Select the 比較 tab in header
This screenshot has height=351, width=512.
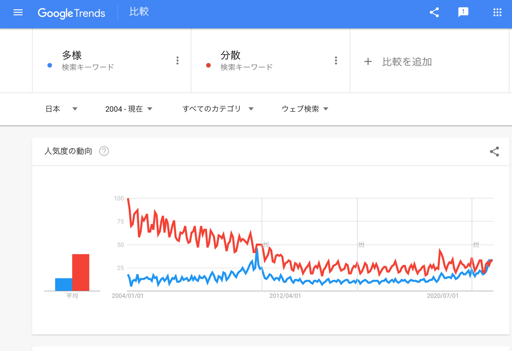(x=139, y=12)
